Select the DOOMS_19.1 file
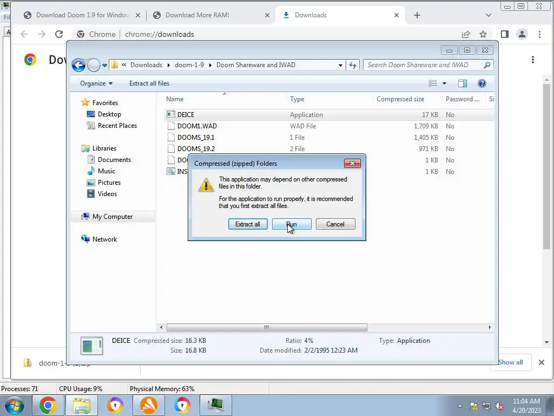The height and width of the screenshot is (416, 554). 328,137
